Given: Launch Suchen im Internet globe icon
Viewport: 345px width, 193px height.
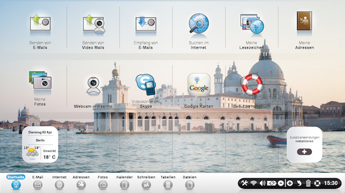Looking at the screenshot, I should click(199, 23).
